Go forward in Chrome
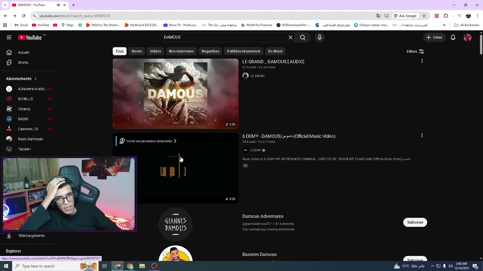 tap(14, 16)
